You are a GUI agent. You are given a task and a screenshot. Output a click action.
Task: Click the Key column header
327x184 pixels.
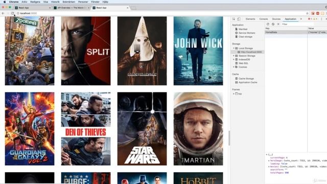[x=286, y=29]
